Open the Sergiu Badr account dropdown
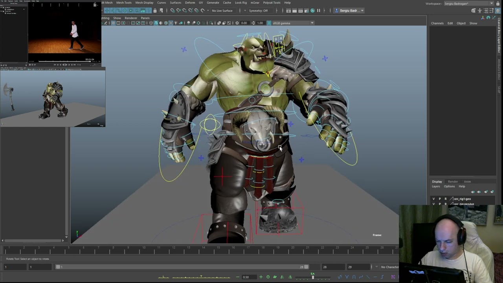Screen dimensions: 503x283 point(350,11)
